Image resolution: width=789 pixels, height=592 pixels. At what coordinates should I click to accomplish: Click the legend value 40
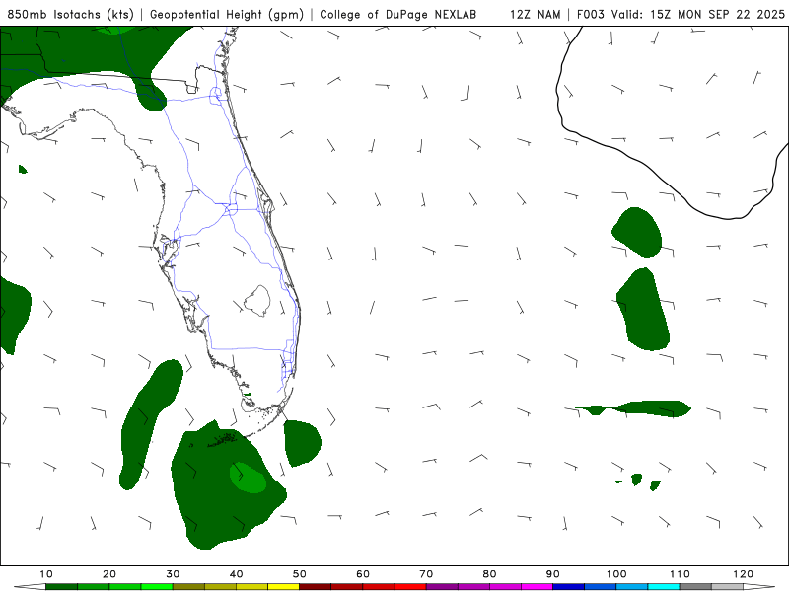[x=236, y=574]
